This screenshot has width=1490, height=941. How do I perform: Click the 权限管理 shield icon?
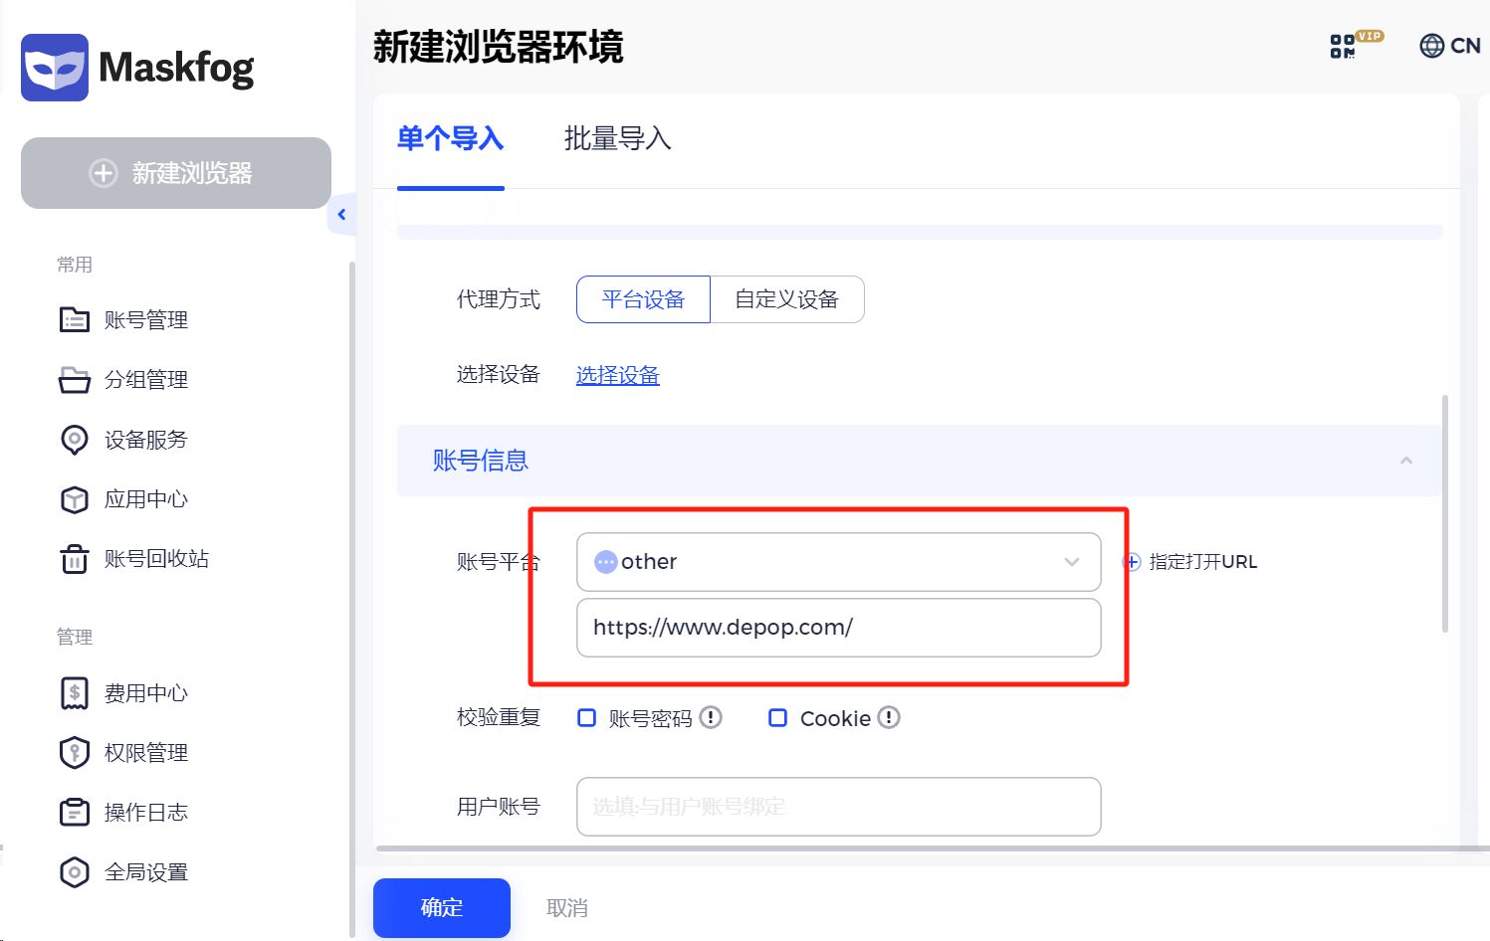(x=75, y=753)
